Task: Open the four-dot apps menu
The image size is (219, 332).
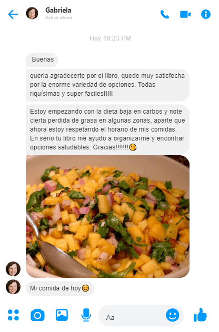Action: 13,315
